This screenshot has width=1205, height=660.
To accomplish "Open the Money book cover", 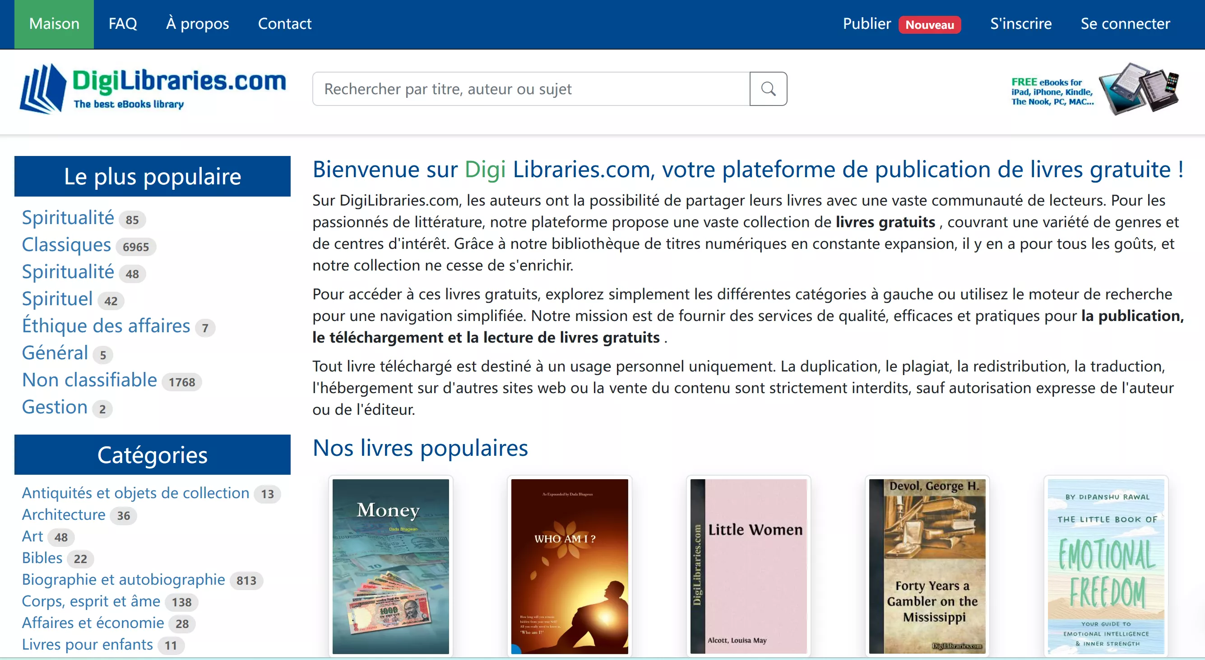I will pos(390,566).
